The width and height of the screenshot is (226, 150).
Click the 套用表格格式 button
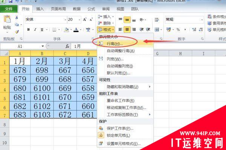[x=216, y=23]
